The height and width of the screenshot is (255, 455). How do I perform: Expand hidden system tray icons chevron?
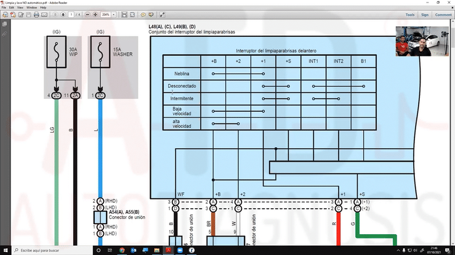398,250
